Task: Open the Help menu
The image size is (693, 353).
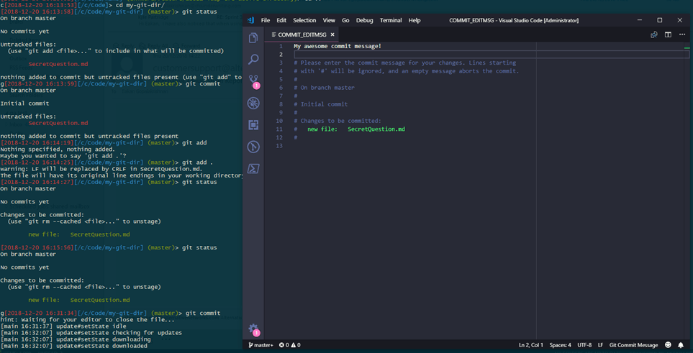Action: [415, 20]
